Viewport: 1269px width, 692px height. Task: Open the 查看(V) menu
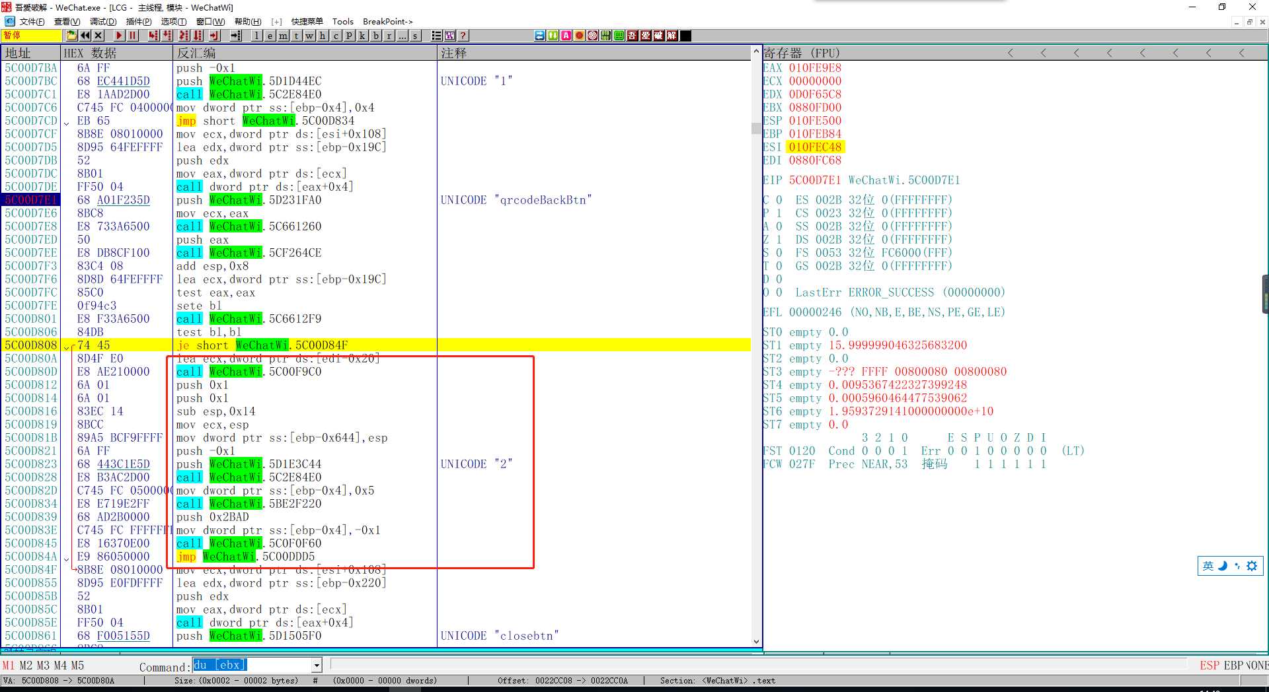pyautogui.click(x=67, y=22)
